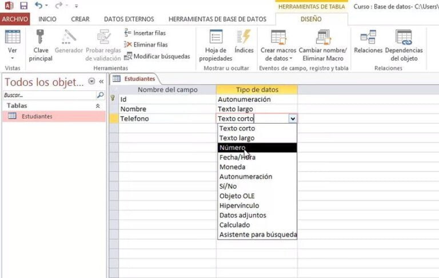Open the ARCHIVO tab
Screen dimensions: 439x278
click(15, 19)
